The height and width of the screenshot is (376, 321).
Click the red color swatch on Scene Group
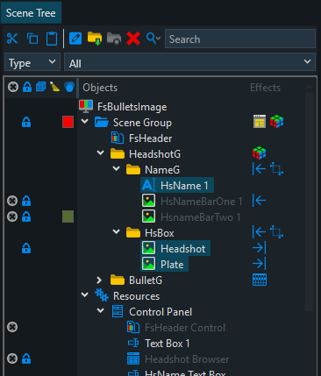[x=68, y=122]
